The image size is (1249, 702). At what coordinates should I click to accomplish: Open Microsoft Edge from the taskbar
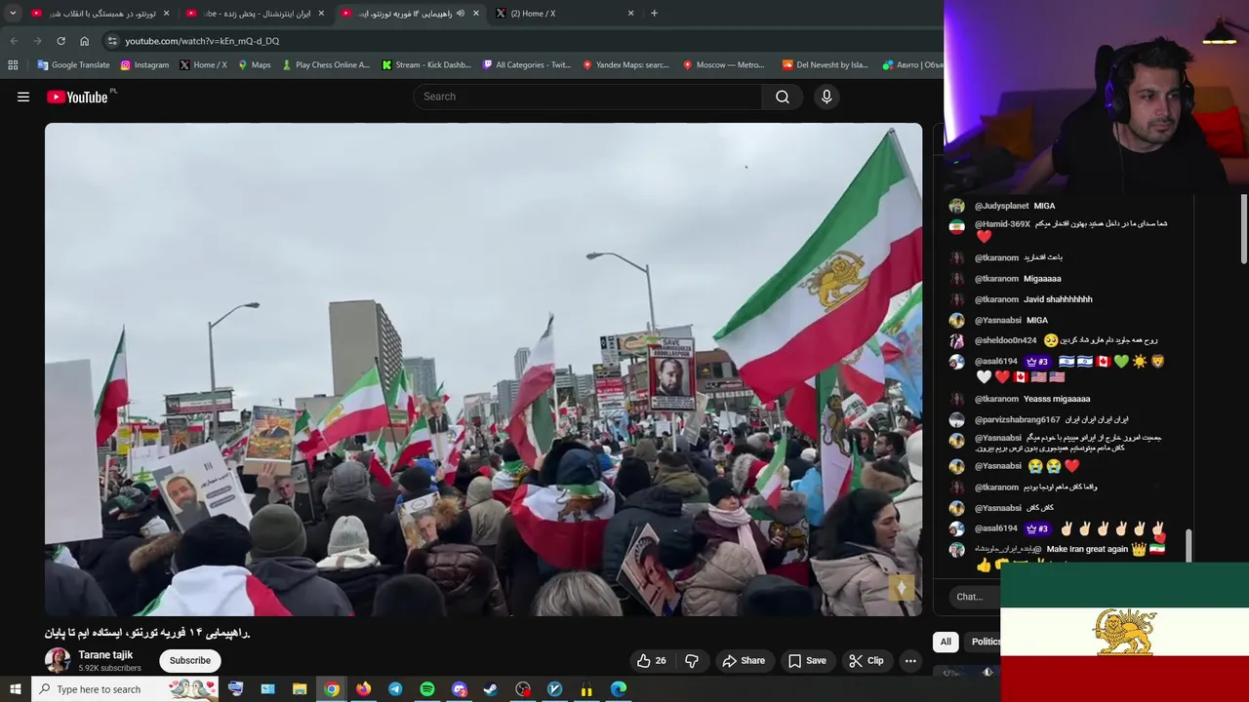pos(619,689)
